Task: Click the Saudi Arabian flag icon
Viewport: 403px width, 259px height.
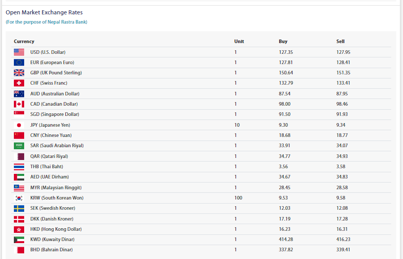Action: click(19, 146)
